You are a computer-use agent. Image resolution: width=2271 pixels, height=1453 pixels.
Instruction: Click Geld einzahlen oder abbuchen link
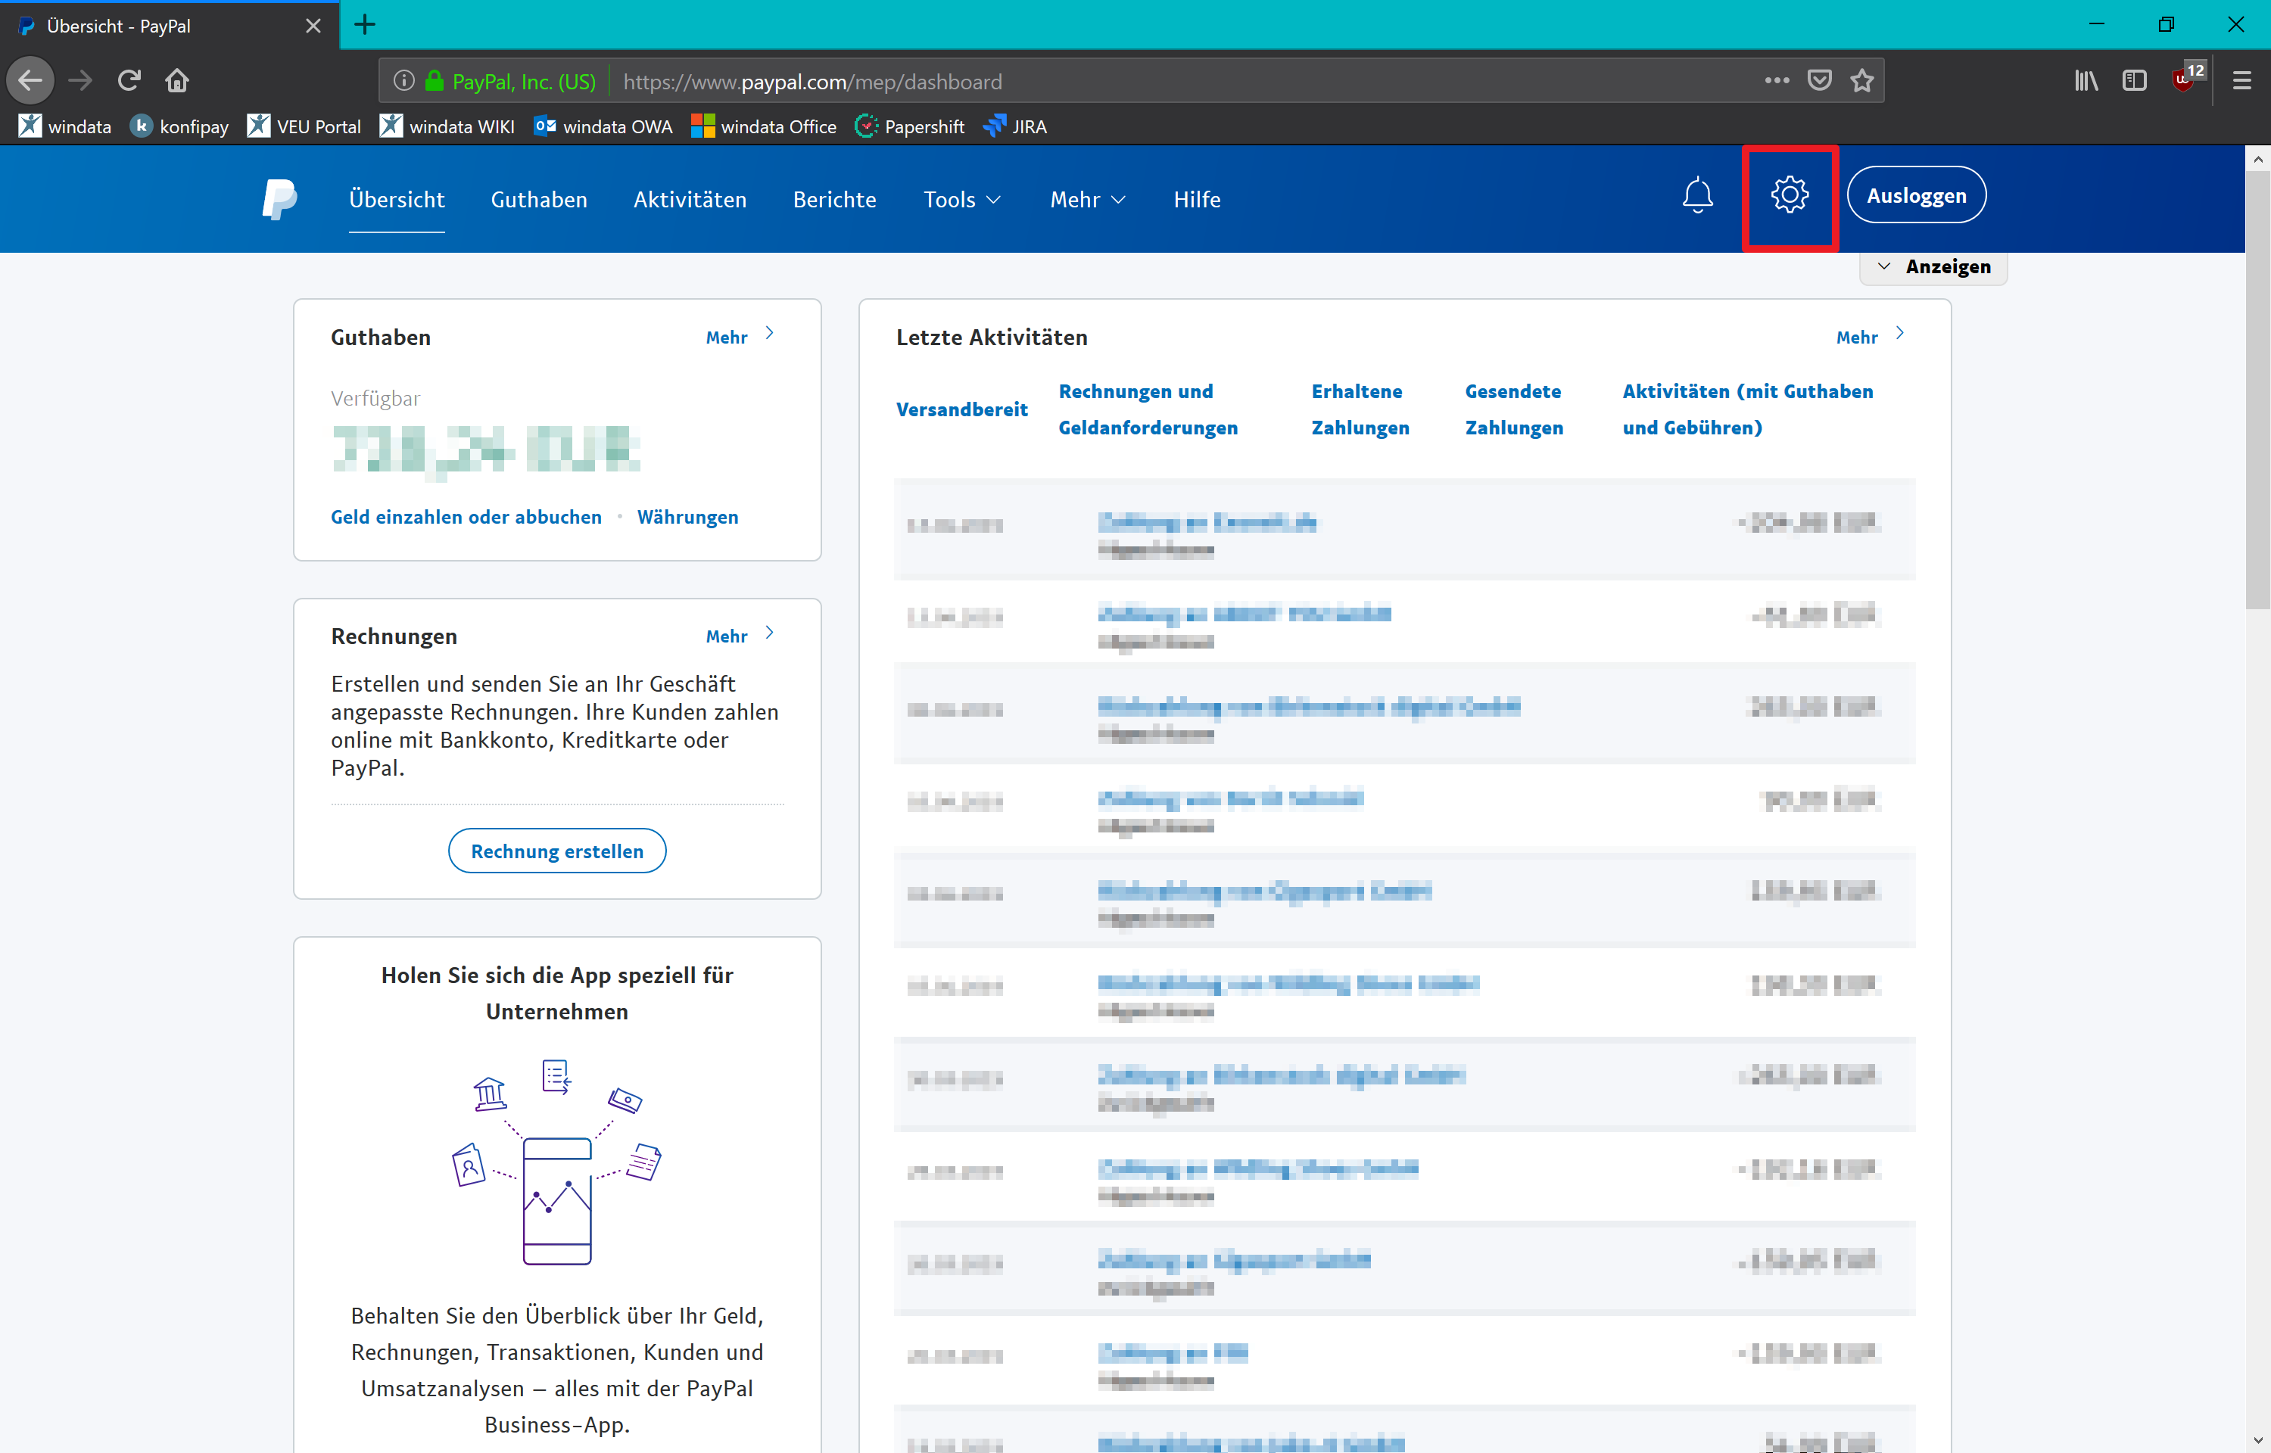click(466, 517)
